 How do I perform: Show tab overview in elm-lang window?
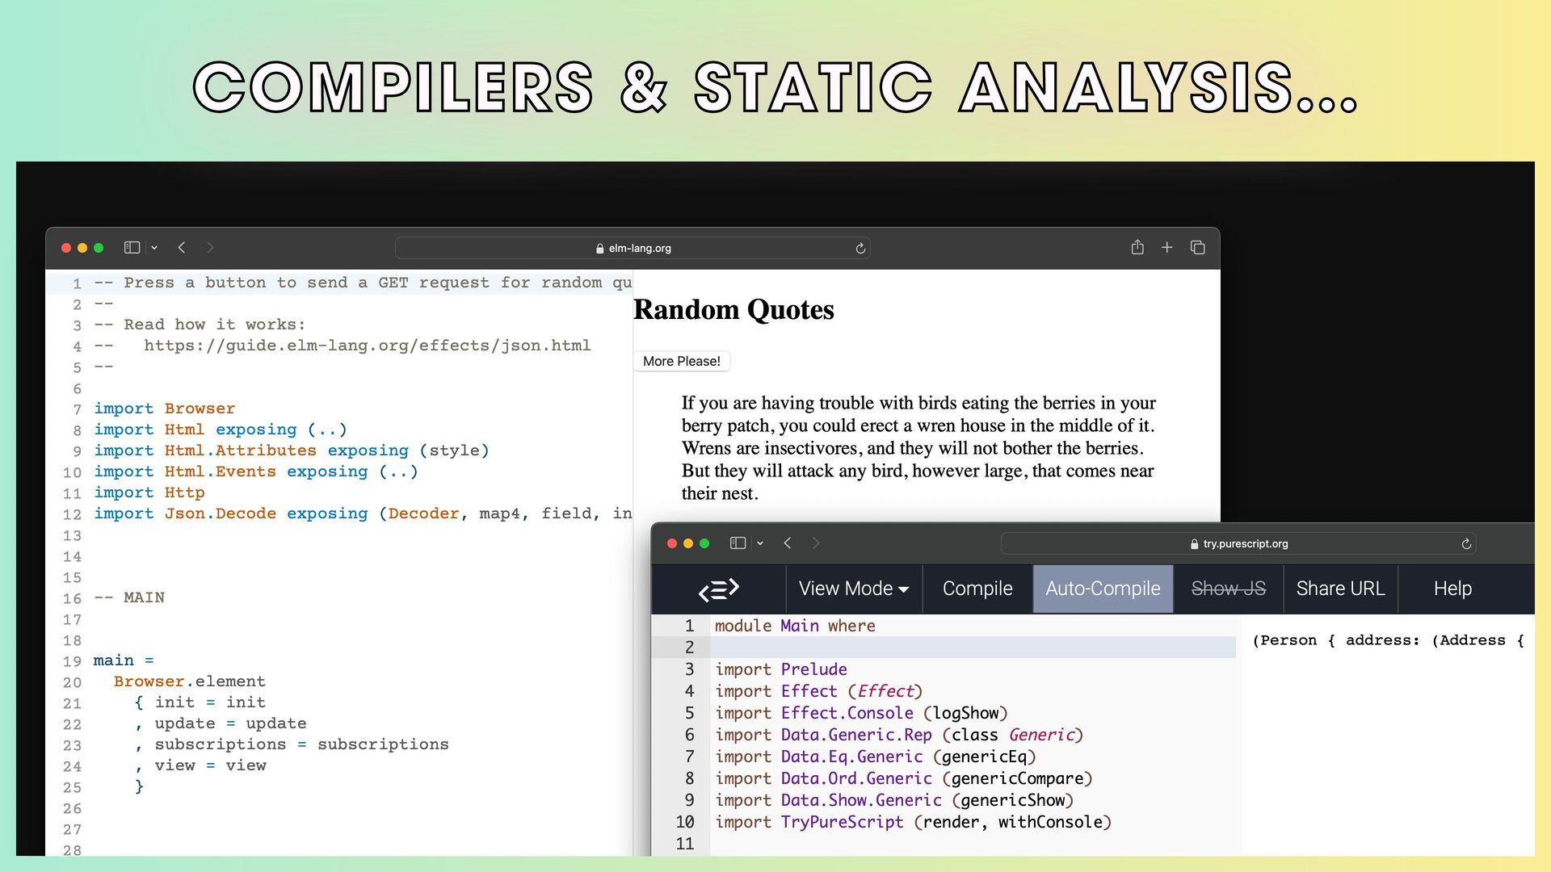(1198, 248)
